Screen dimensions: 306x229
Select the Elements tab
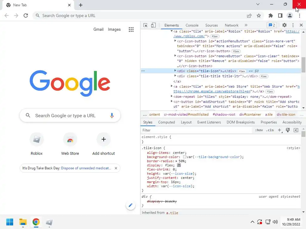point(171,25)
